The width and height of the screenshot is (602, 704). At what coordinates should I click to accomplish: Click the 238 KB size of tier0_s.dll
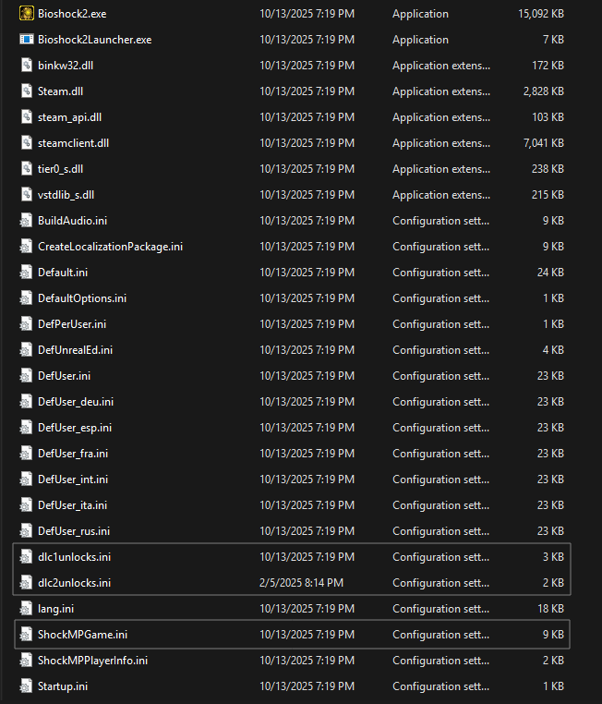point(548,169)
